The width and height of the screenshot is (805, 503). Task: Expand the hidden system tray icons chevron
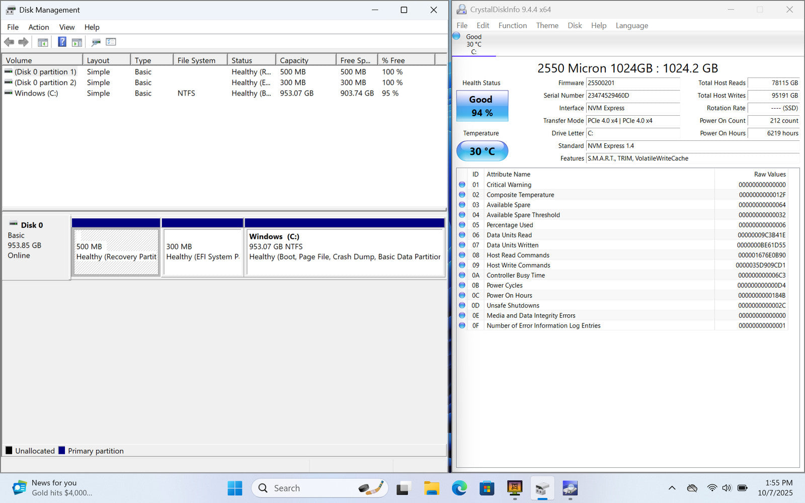672,488
